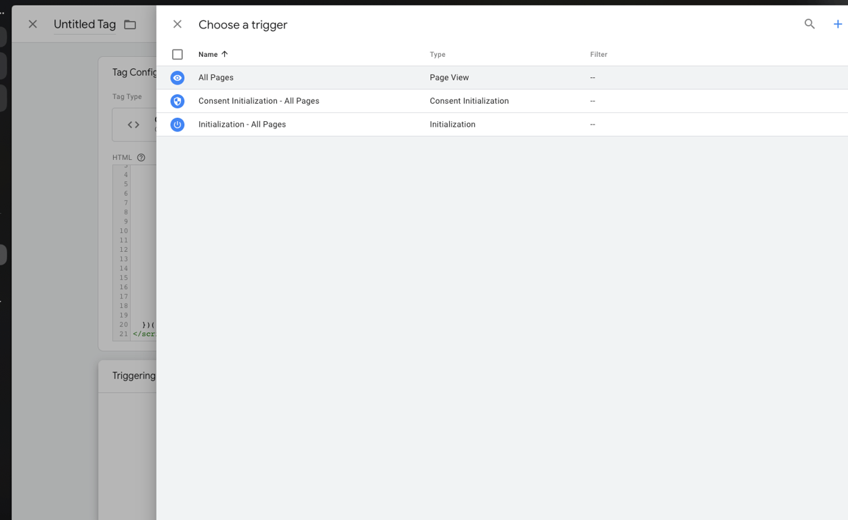Image resolution: width=848 pixels, height=520 pixels.
Task: Close the Choose a trigger panel
Action: tap(177, 24)
